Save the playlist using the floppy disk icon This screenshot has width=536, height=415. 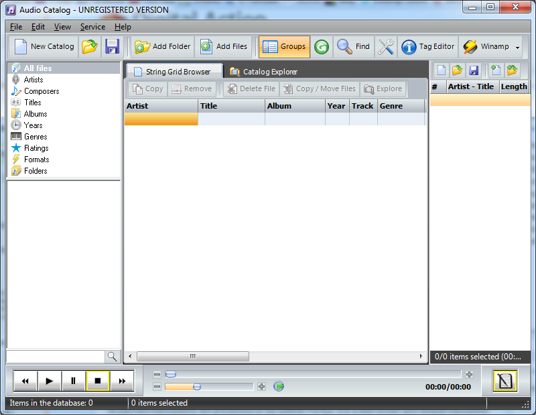[474, 70]
